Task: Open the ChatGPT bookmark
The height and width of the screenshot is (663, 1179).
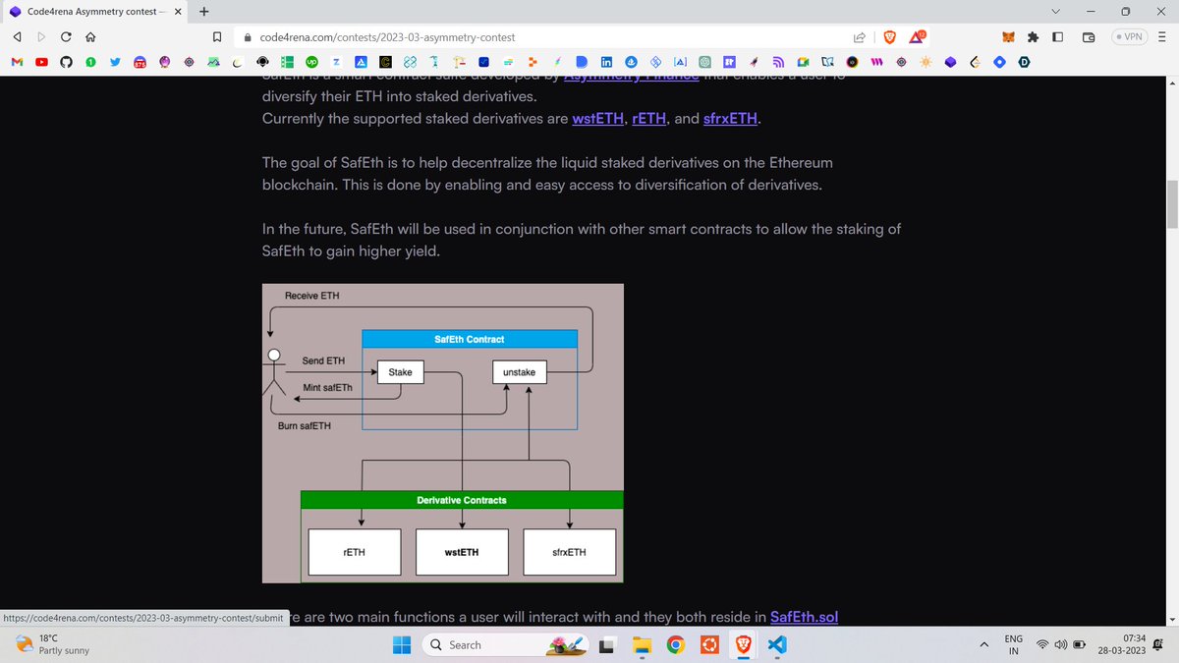Action: (x=704, y=62)
